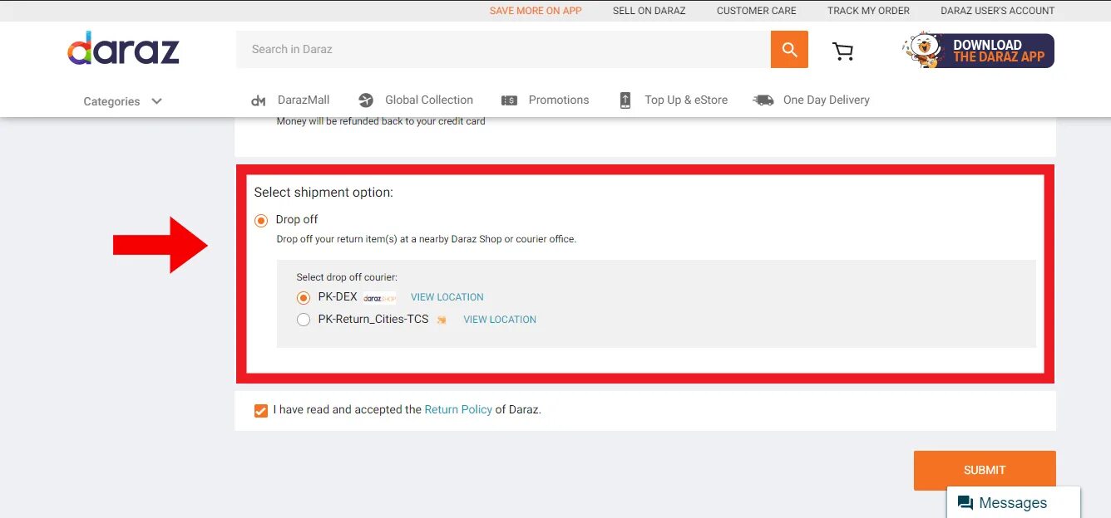Viewport: 1111px width, 518px height.
Task: Click the PK-Return_Cities-TCS courier label
Action: [373, 319]
